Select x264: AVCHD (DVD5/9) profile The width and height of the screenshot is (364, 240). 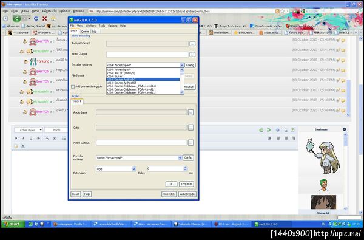click(x=143, y=73)
